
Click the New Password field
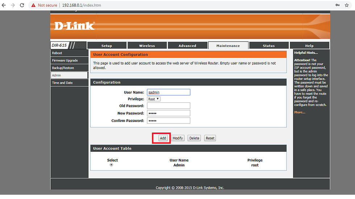tap(168, 113)
